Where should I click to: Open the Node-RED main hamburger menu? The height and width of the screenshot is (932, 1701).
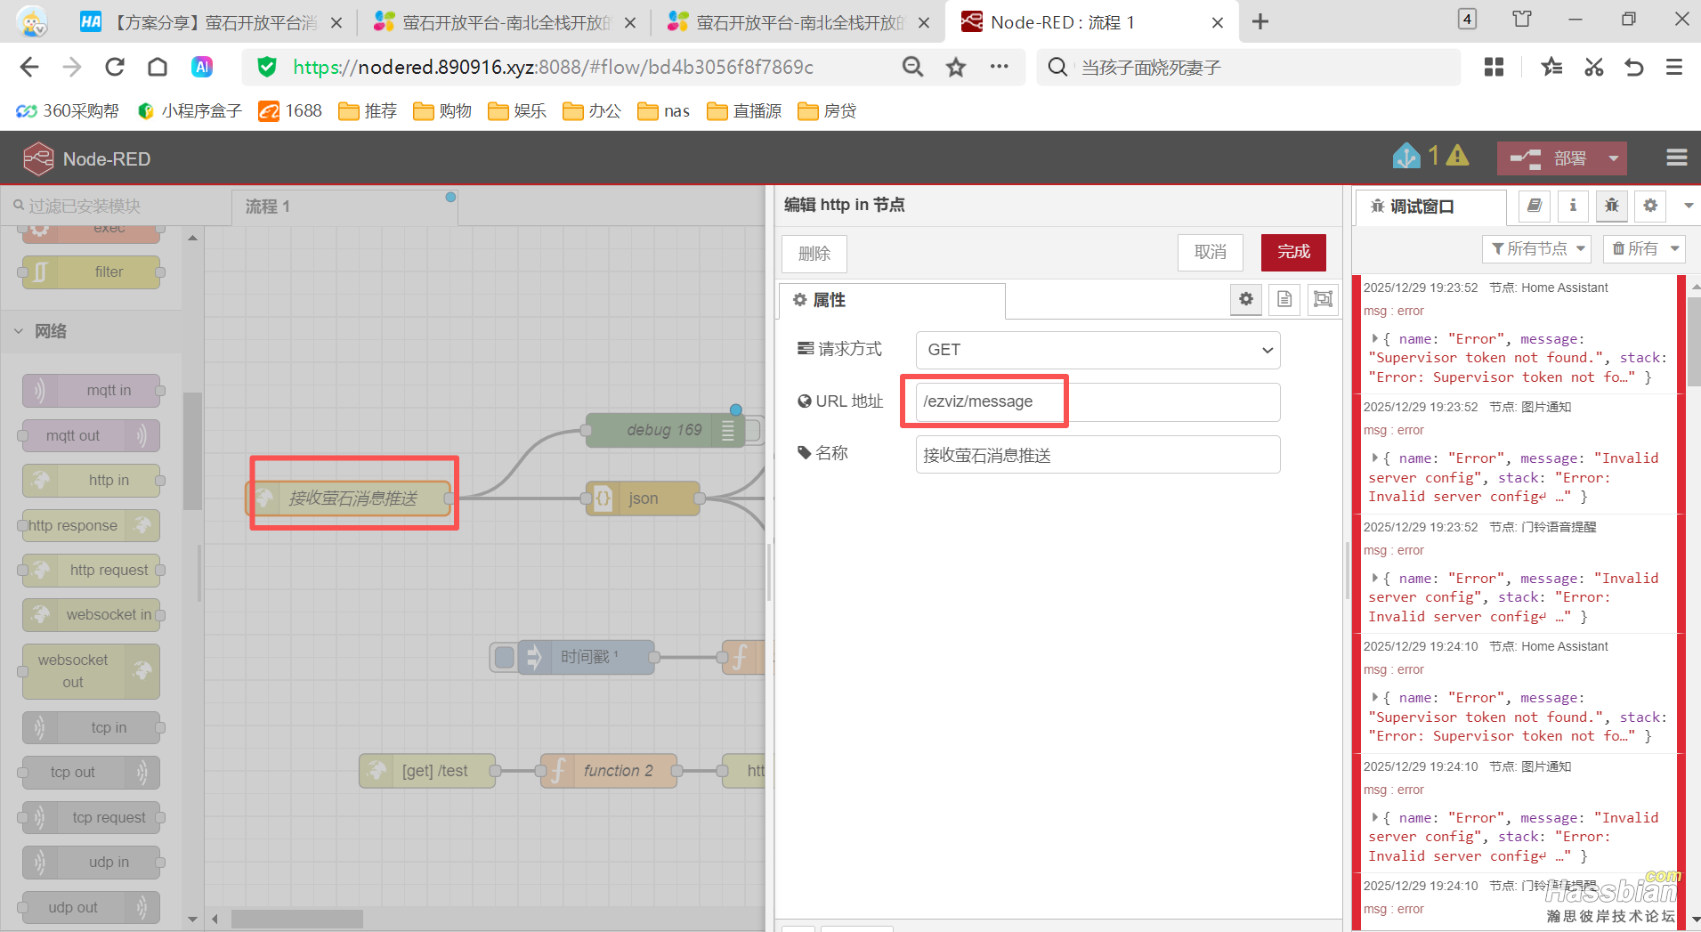click(x=1677, y=158)
